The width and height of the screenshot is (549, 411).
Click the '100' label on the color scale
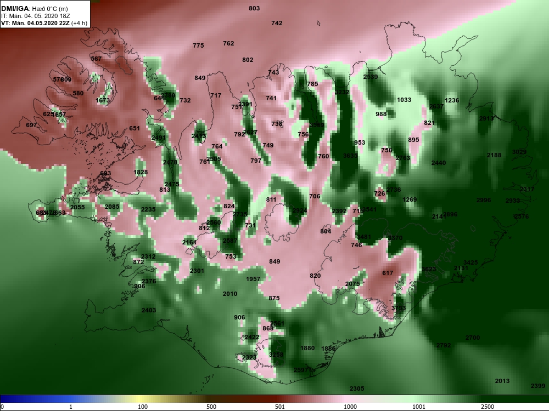tap(143, 407)
